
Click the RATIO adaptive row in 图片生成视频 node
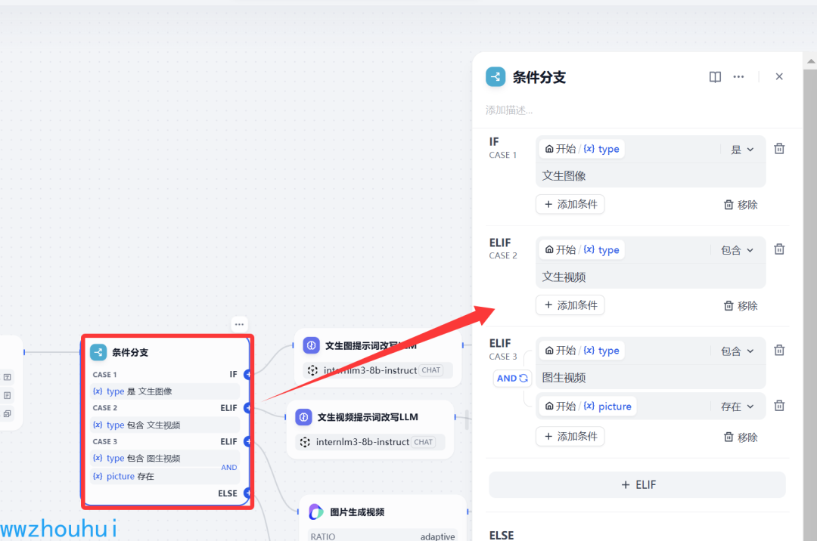click(x=383, y=536)
